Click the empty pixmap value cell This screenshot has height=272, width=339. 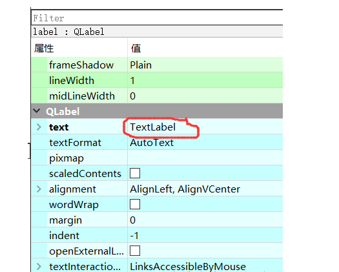205,158
